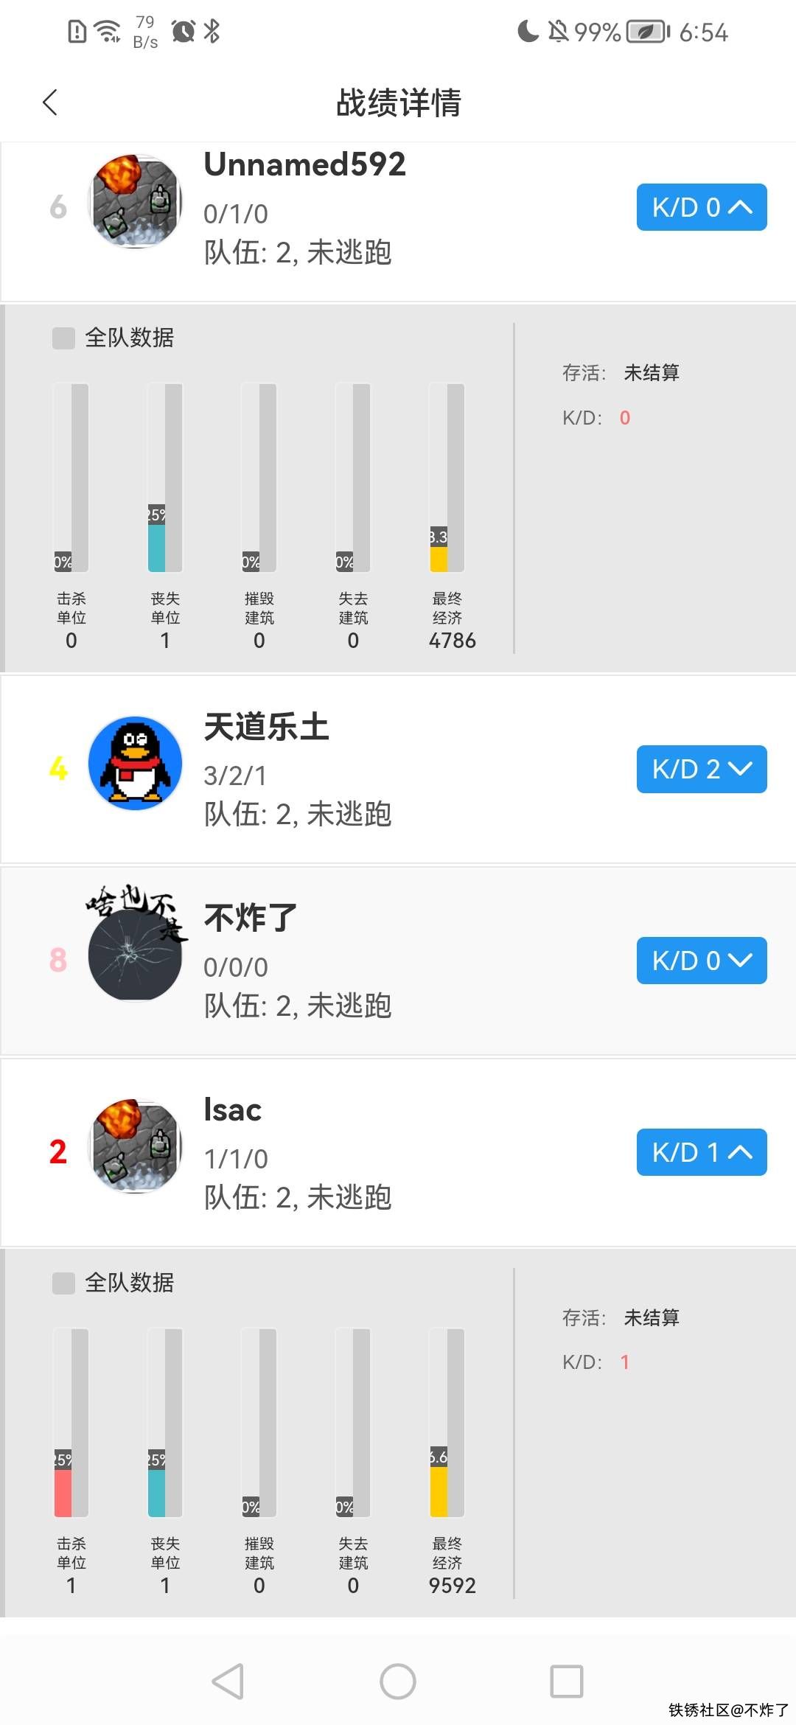Tap 不炸了 cracked-glass avatar
This screenshot has width=796, height=1725.
(135, 955)
